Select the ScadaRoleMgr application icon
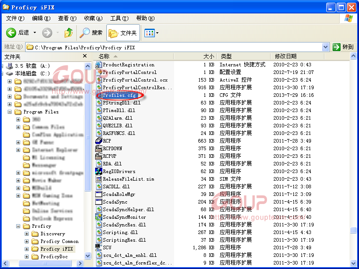The height and width of the screenshot is (269, 359). (99, 194)
